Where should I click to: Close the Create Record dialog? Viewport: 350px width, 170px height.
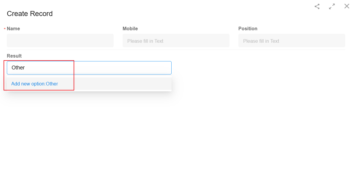pyautogui.click(x=347, y=6)
